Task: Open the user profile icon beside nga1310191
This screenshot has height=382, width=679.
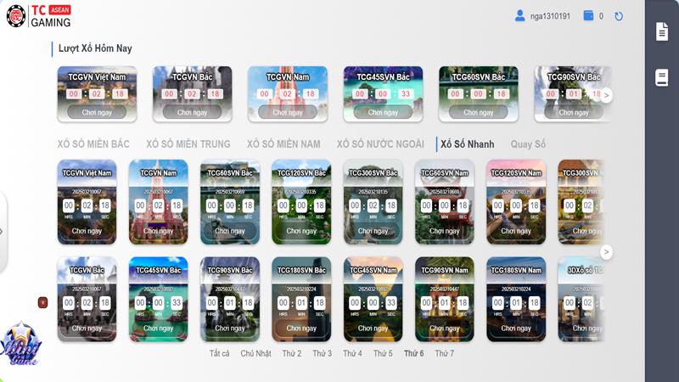Action: [519, 16]
